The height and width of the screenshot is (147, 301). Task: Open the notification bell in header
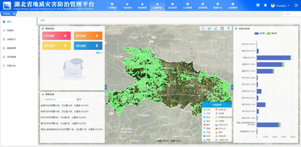pos(265,5)
